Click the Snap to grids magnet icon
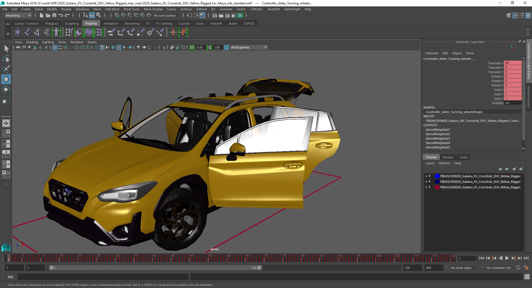 [117, 16]
